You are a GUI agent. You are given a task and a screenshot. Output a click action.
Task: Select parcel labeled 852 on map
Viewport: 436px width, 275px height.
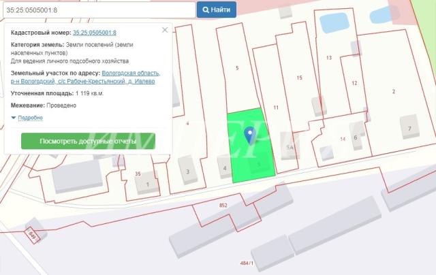223,206
